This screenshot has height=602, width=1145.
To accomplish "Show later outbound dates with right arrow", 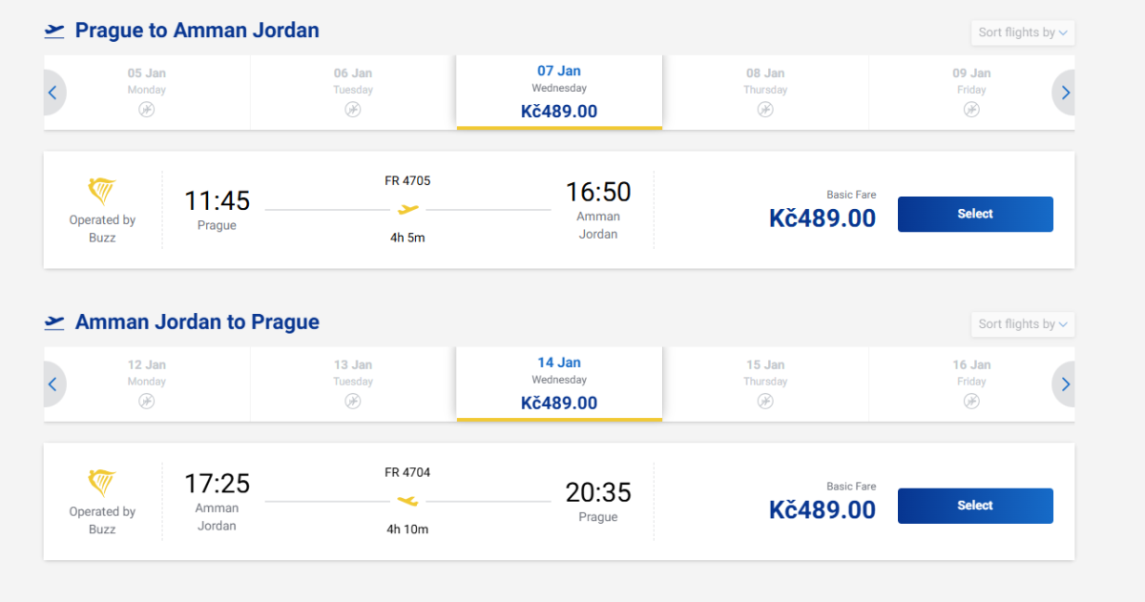I will [x=1065, y=93].
